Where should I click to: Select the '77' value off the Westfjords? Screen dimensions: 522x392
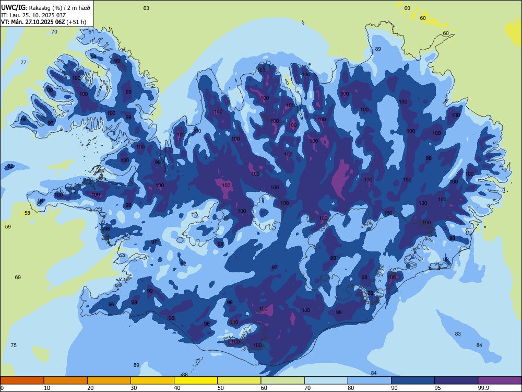(x=23, y=62)
